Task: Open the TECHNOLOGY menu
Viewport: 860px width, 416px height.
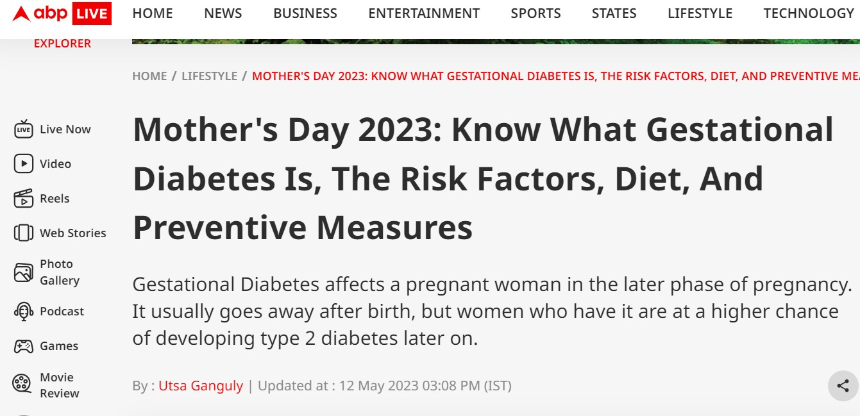Action: click(x=809, y=13)
